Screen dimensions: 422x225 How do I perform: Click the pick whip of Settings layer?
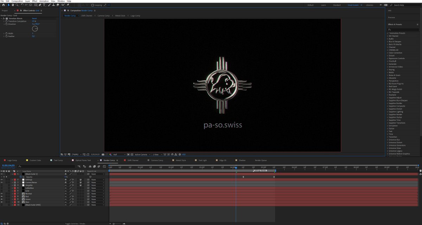[88, 180]
